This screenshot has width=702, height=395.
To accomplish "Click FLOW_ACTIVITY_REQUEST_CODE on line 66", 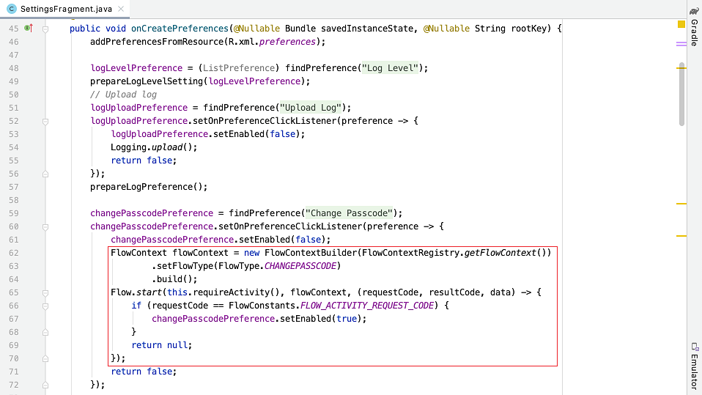I will coord(367,306).
